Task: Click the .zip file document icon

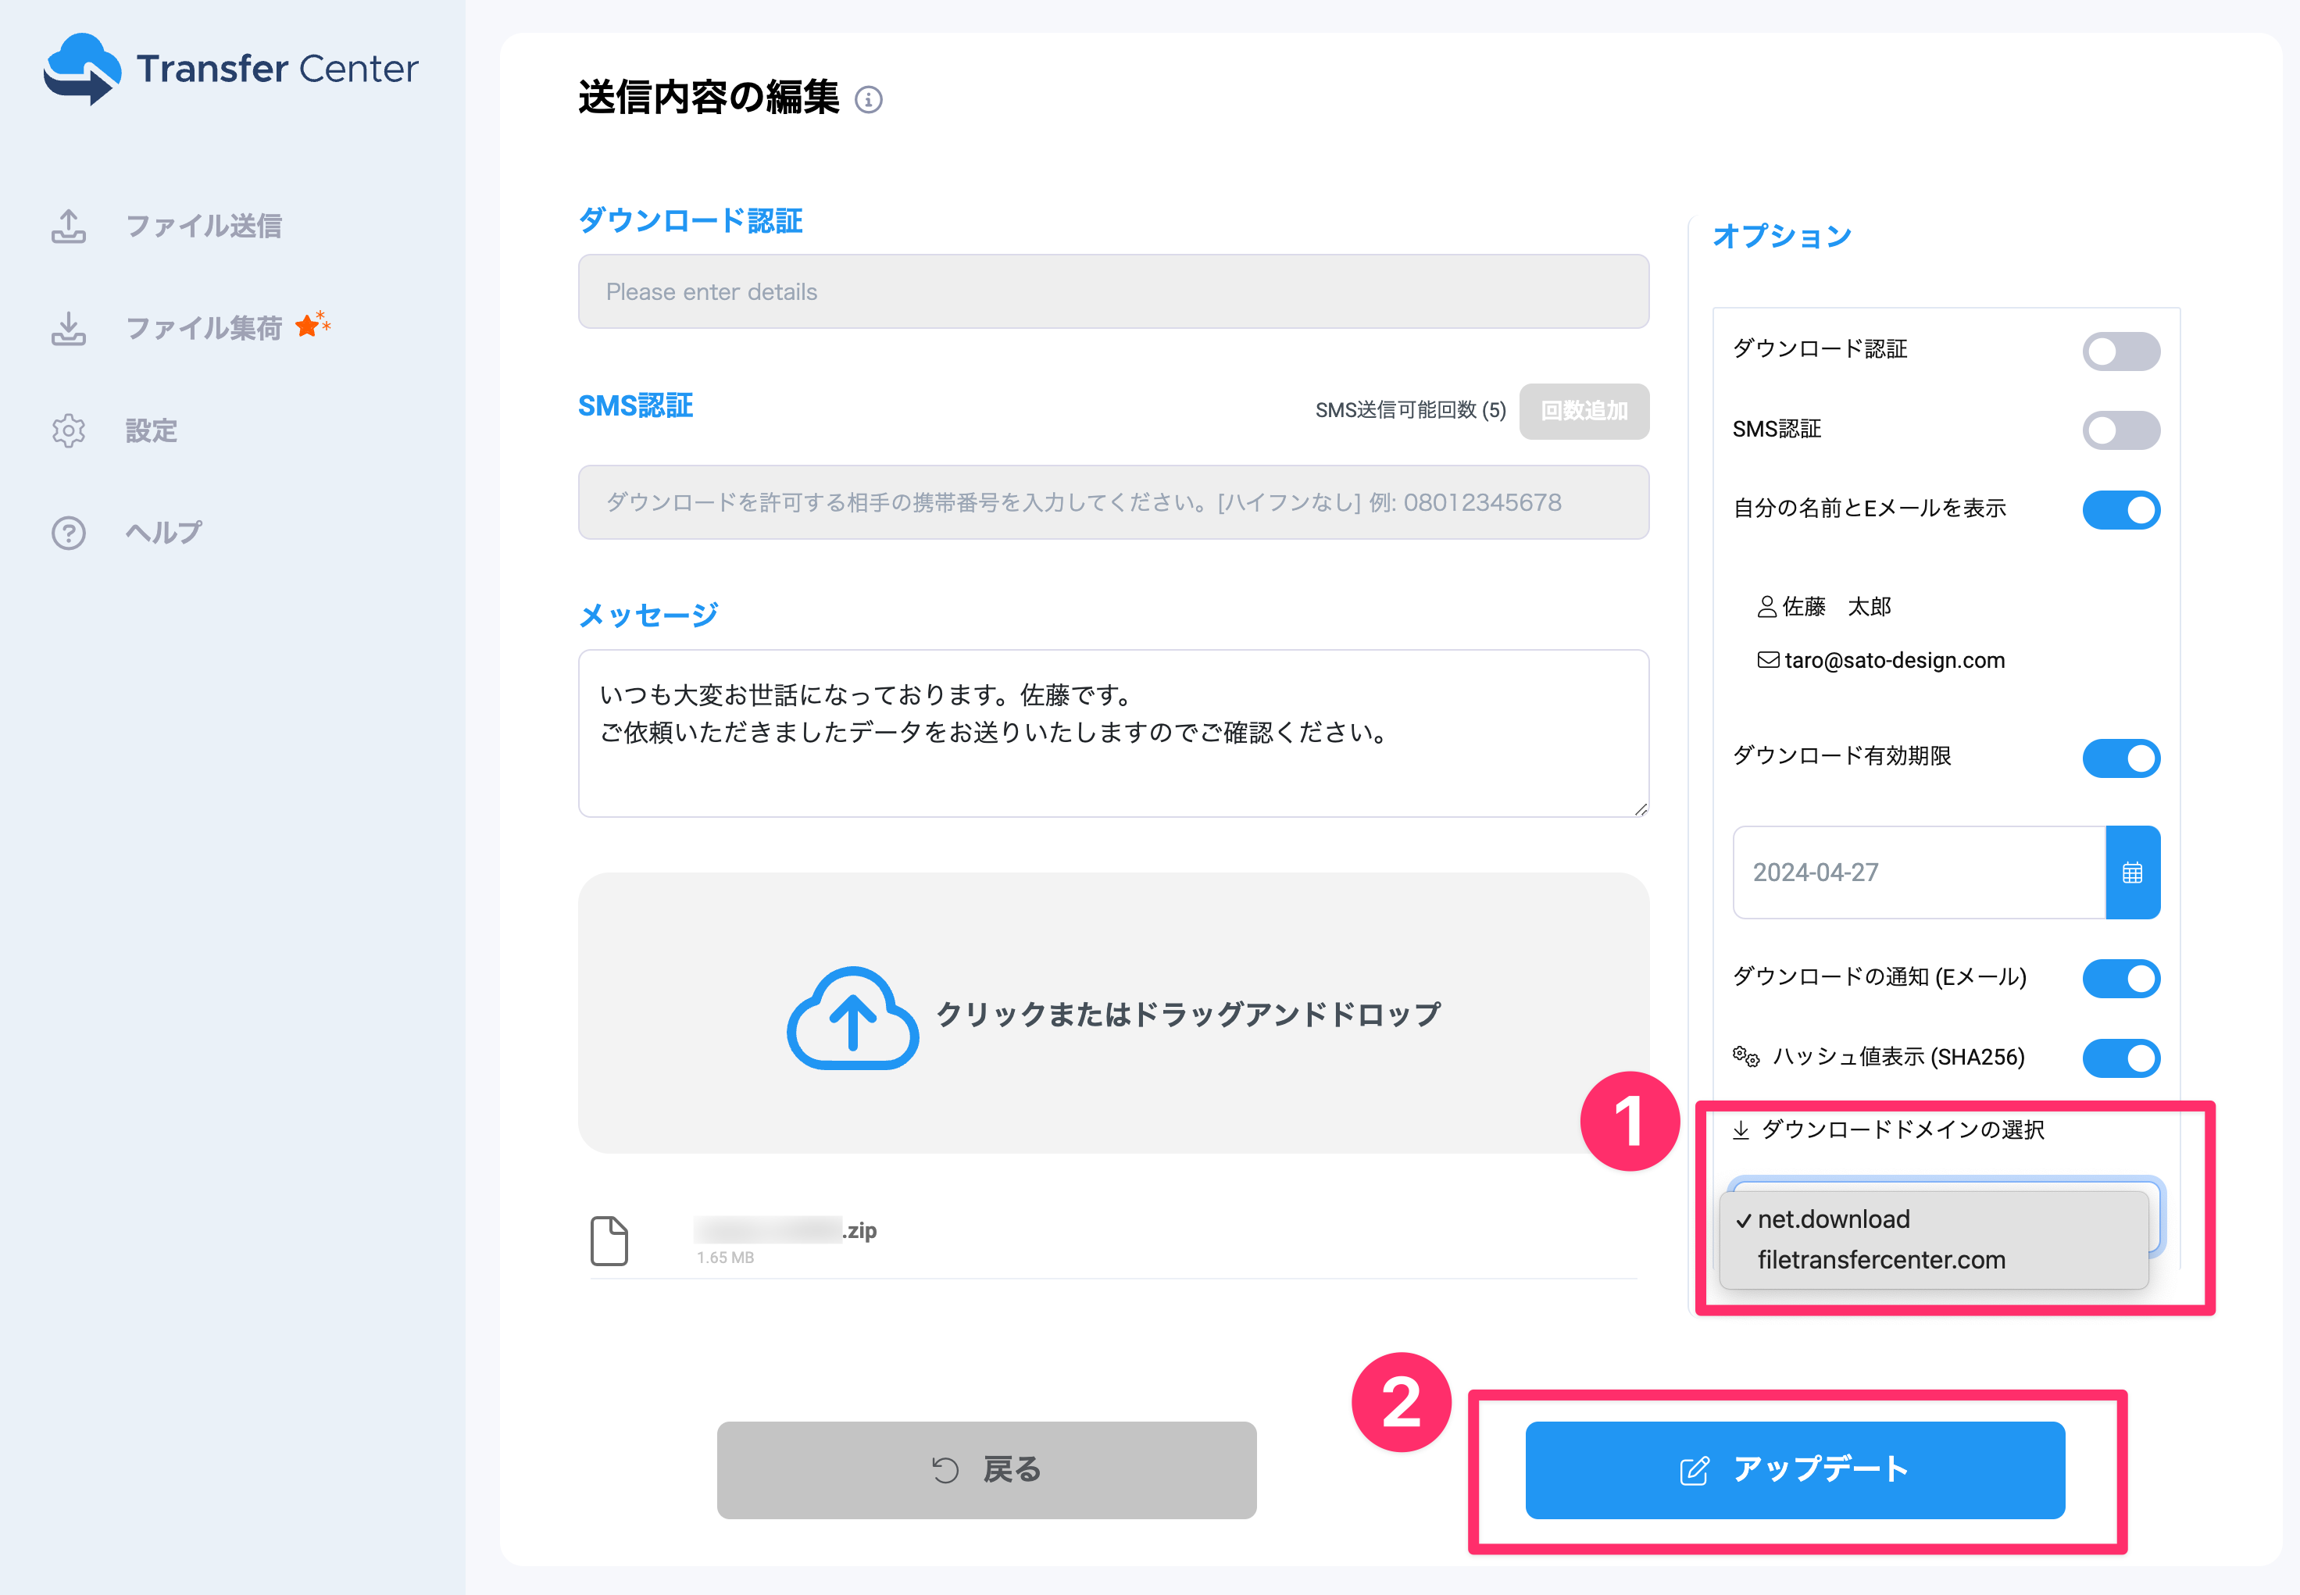Action: tap(609, 1240)
